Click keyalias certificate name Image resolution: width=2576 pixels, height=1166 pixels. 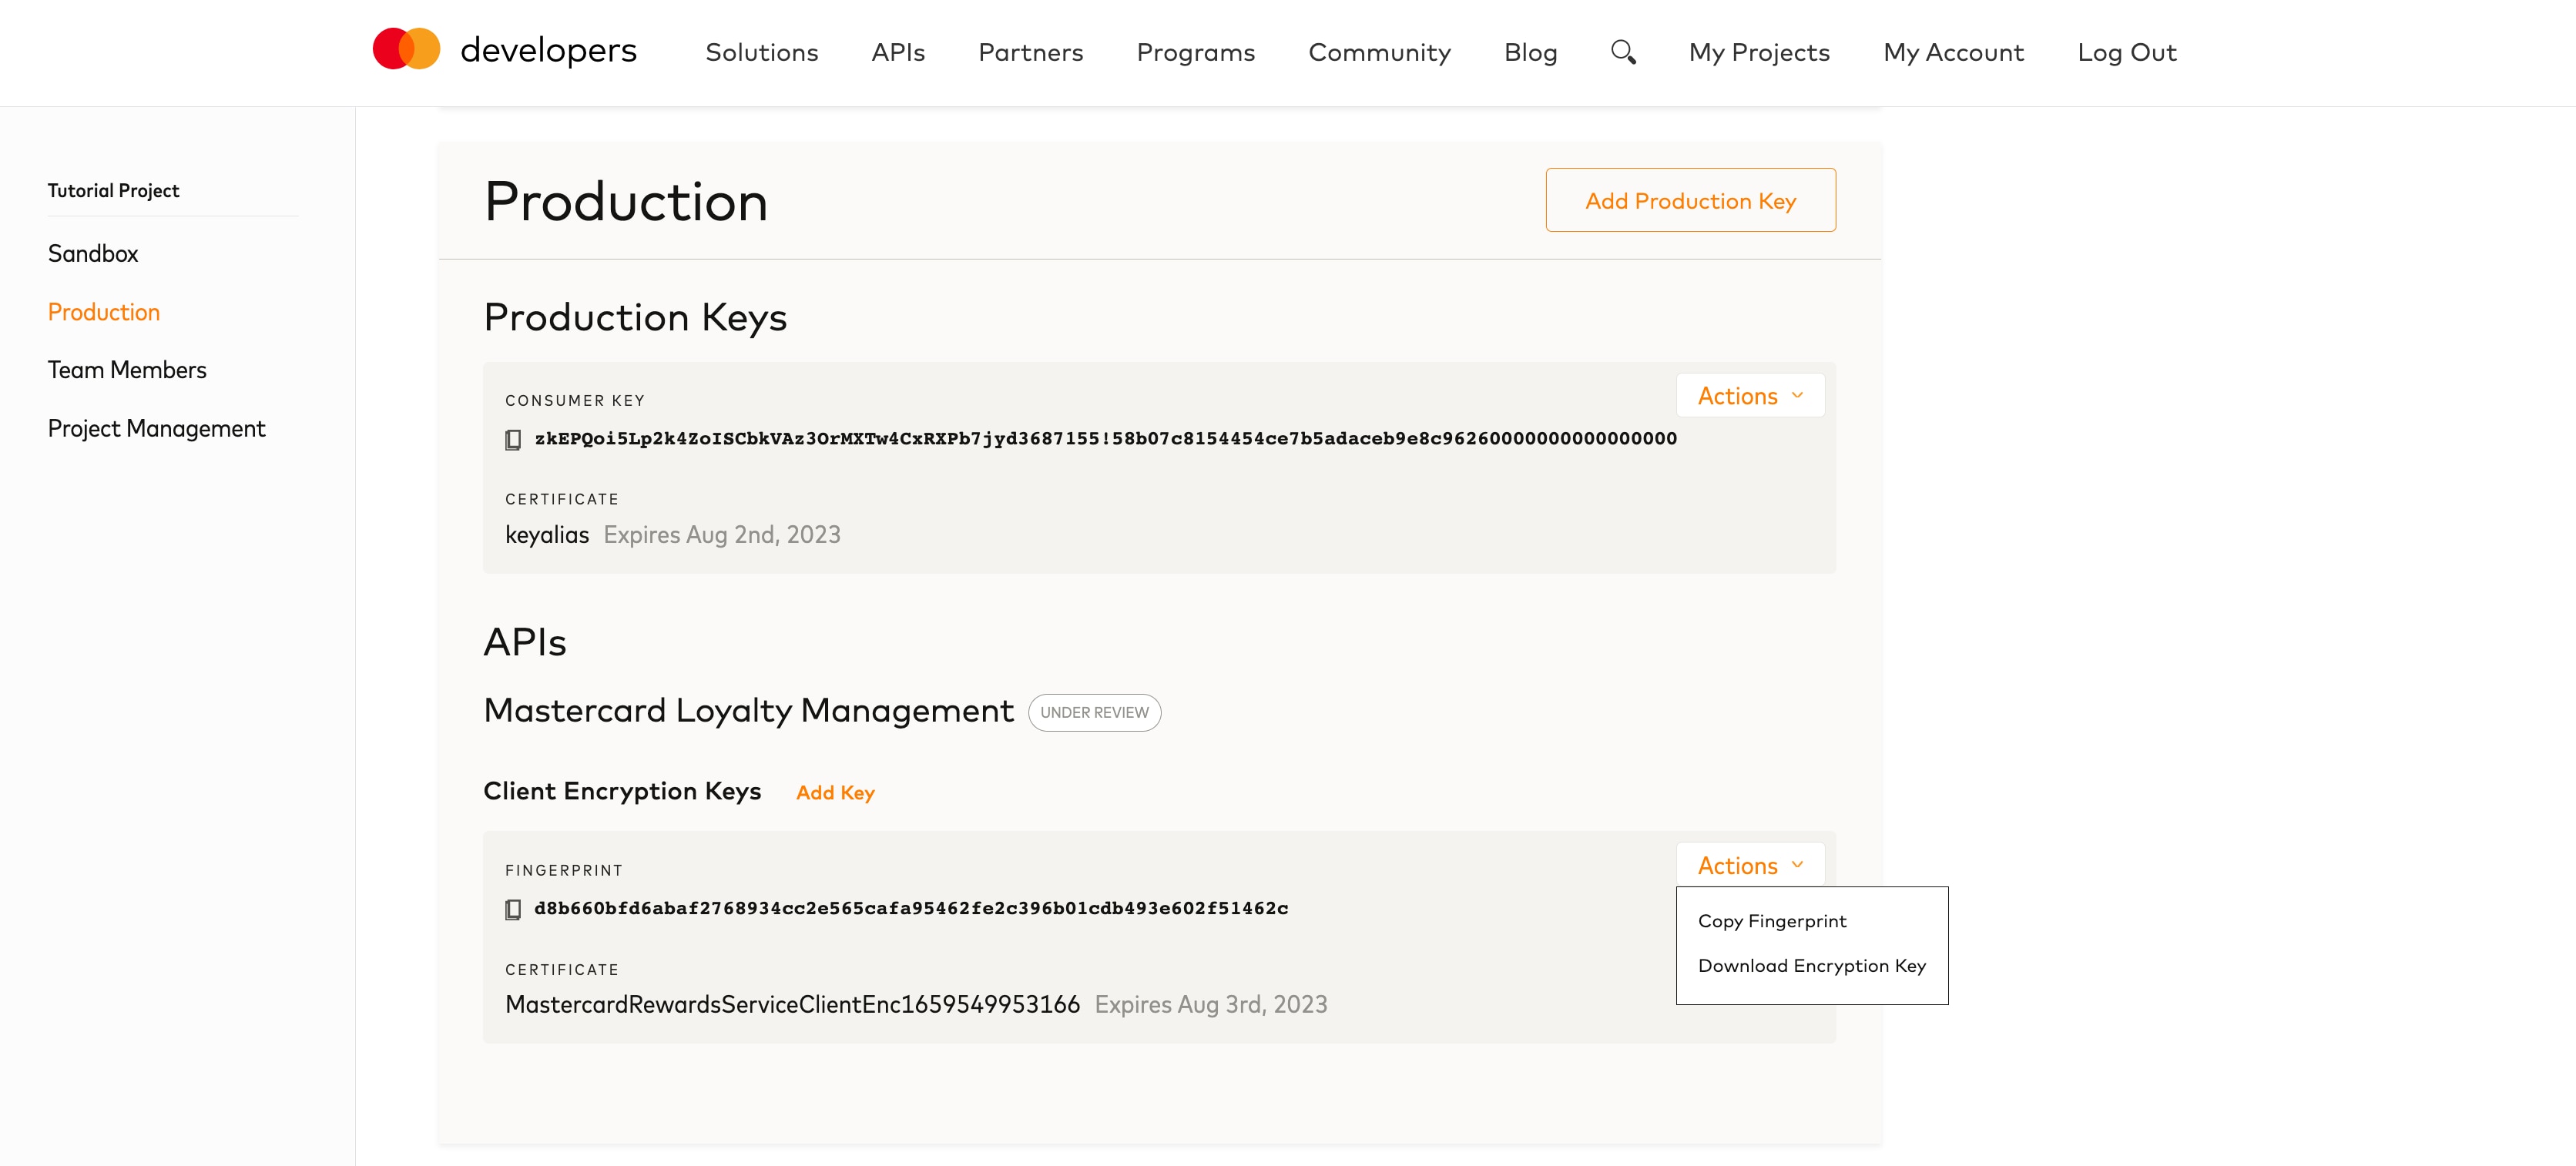click(x=547, y=535)
